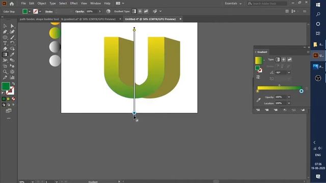Select the Eraser tool
Image resolution: width=326 pixels, height=183 pixels.
click(5, 49)
